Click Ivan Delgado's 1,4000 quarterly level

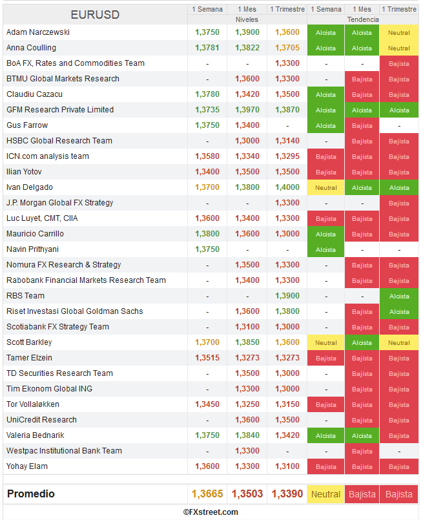(x=287, y=187)
